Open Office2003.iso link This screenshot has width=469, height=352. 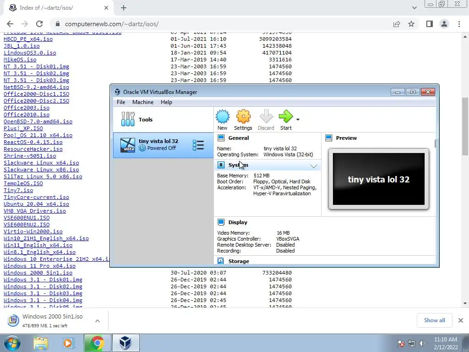pyautogui.click(x=27, y=107)
